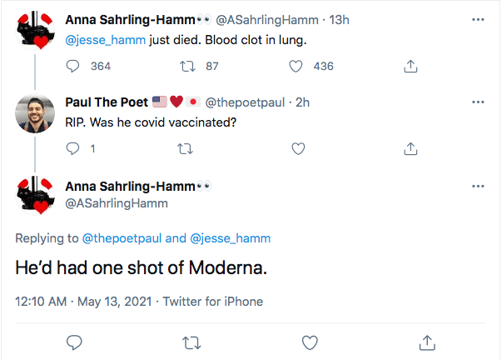Retweet the Moderna shot tweet

191,342
